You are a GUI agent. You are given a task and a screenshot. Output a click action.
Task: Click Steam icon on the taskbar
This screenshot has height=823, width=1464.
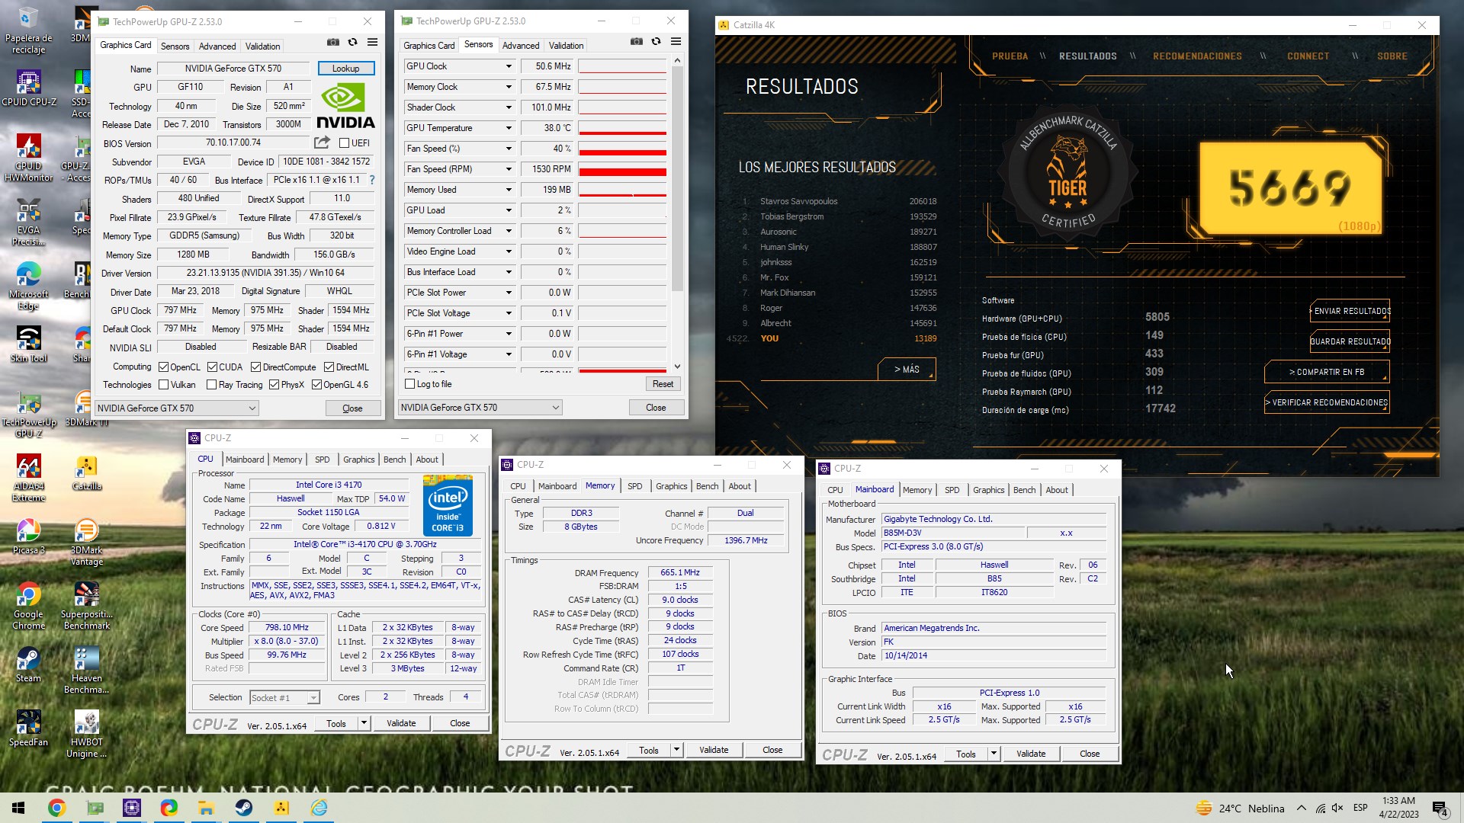(x=244, y=808)
